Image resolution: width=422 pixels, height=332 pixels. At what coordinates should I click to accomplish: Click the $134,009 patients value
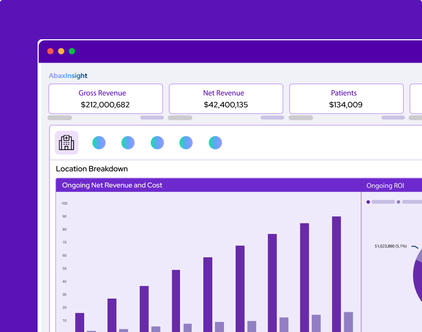click(x=346, y=104)
